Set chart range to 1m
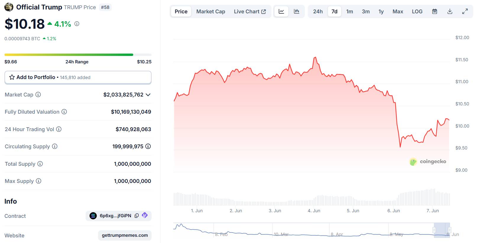 click(x=349, y=12)
